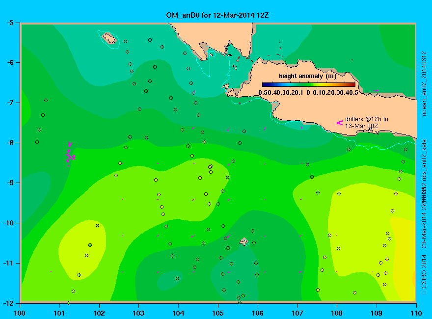Click Enggano Island in the upper-left of the map
The width and height of the screenshot is (432, 319).
coord(109,38)
